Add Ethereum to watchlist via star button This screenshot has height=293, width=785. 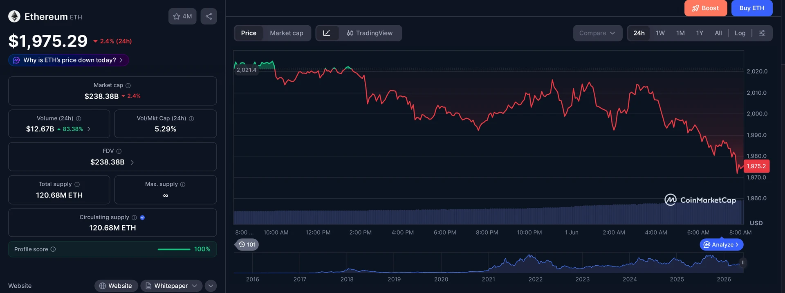(x=182, y=16)
